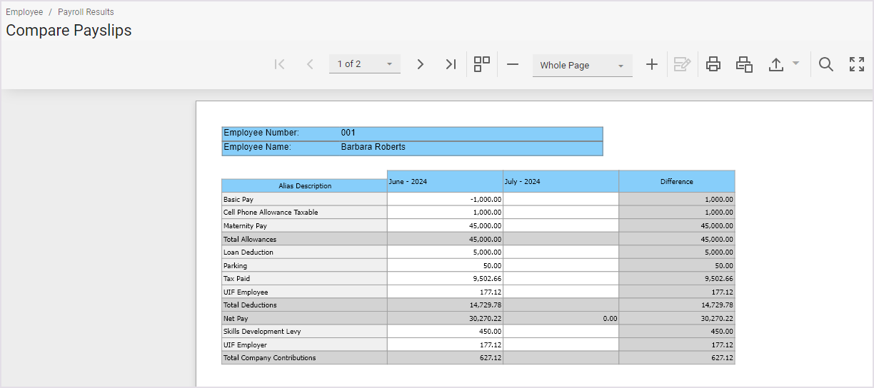Jump to the last page
874x388 pixels.
click(x=451, y=64)
